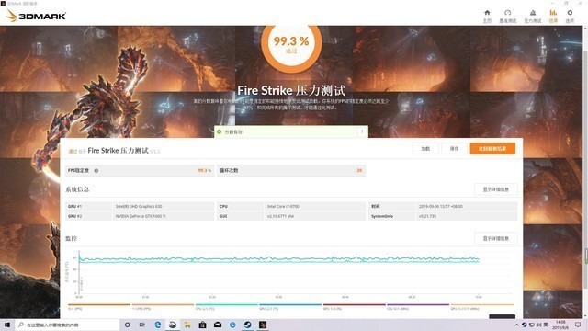
Task: Open the Stress Tests icon
Action: (x=533, y=16)
